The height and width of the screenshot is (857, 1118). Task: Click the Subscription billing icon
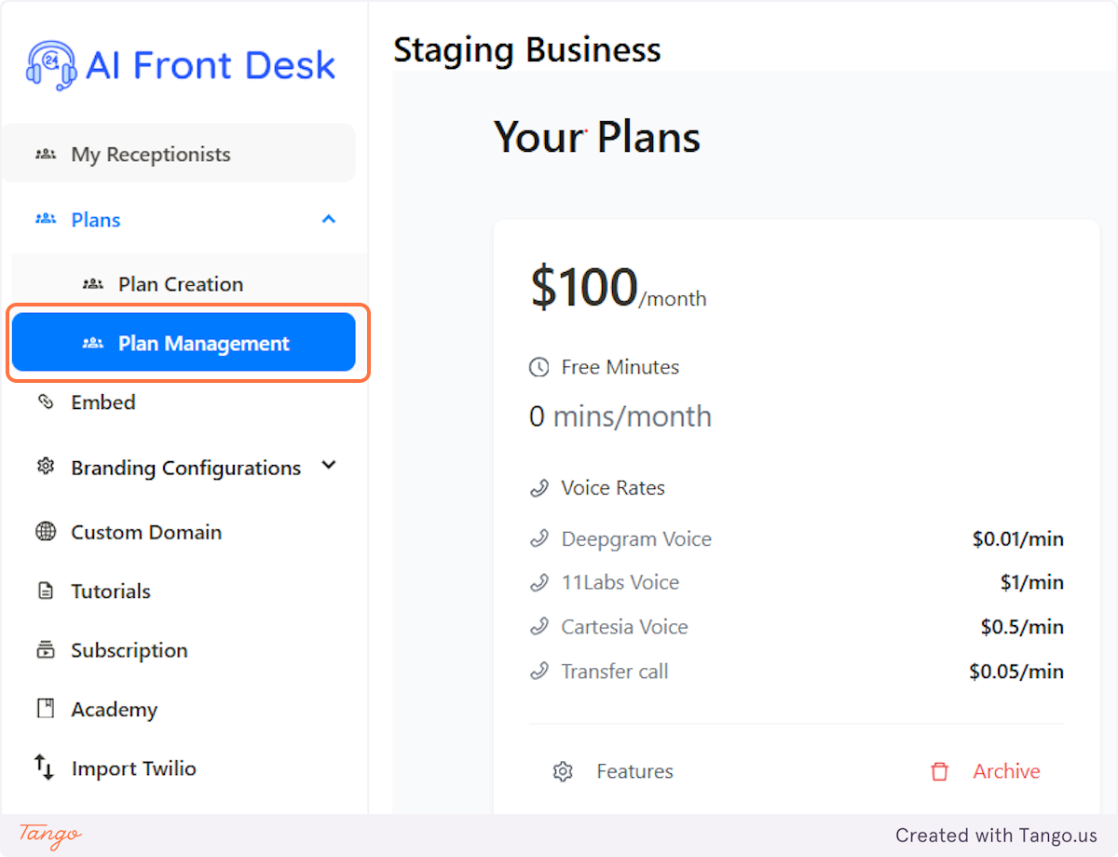[44, 649]
